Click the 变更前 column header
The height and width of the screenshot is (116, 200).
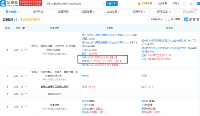(110, 28)
